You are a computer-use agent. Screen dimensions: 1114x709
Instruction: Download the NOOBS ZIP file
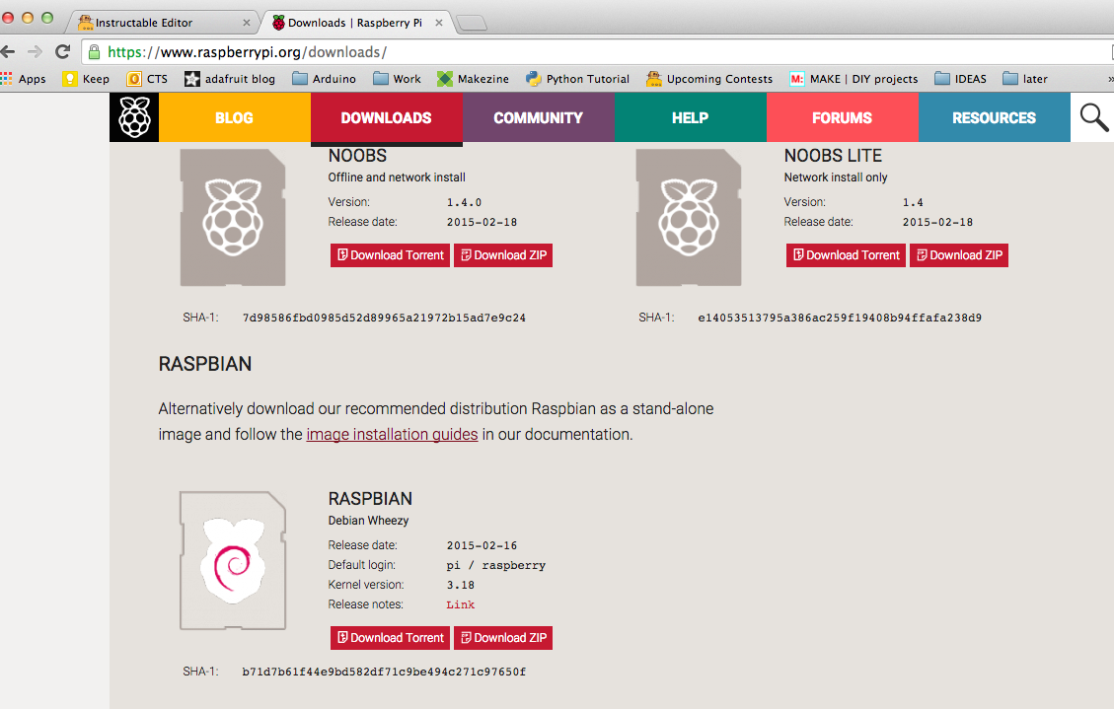click(503, 254)
